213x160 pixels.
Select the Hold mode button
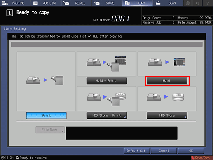167,80
